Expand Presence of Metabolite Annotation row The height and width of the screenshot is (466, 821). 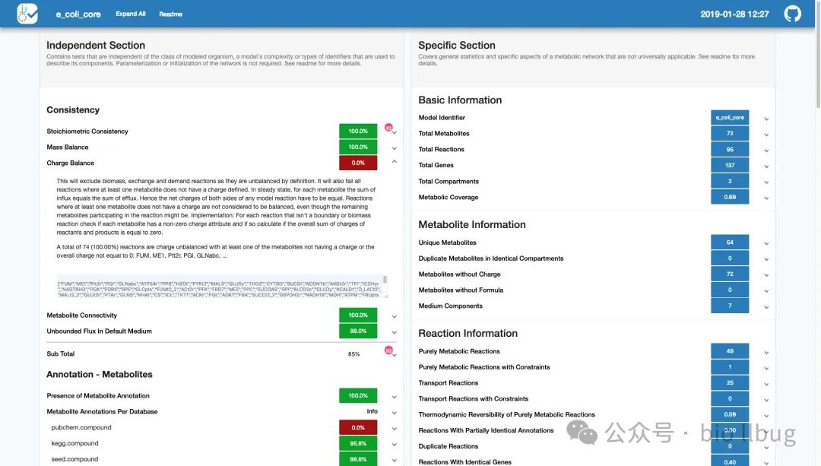click(395, 397)
